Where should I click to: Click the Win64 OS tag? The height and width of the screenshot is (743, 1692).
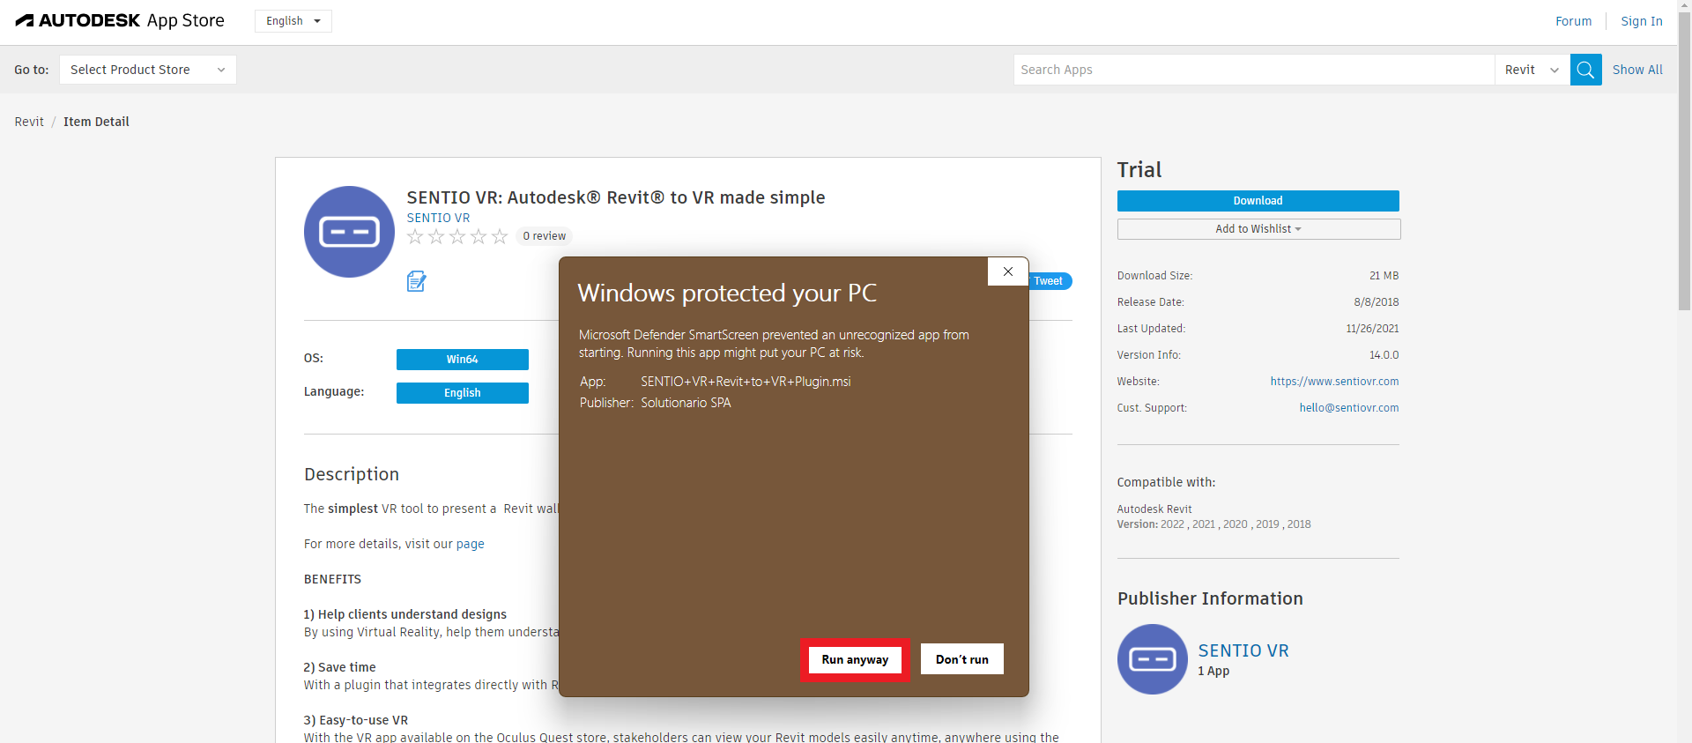463,360
